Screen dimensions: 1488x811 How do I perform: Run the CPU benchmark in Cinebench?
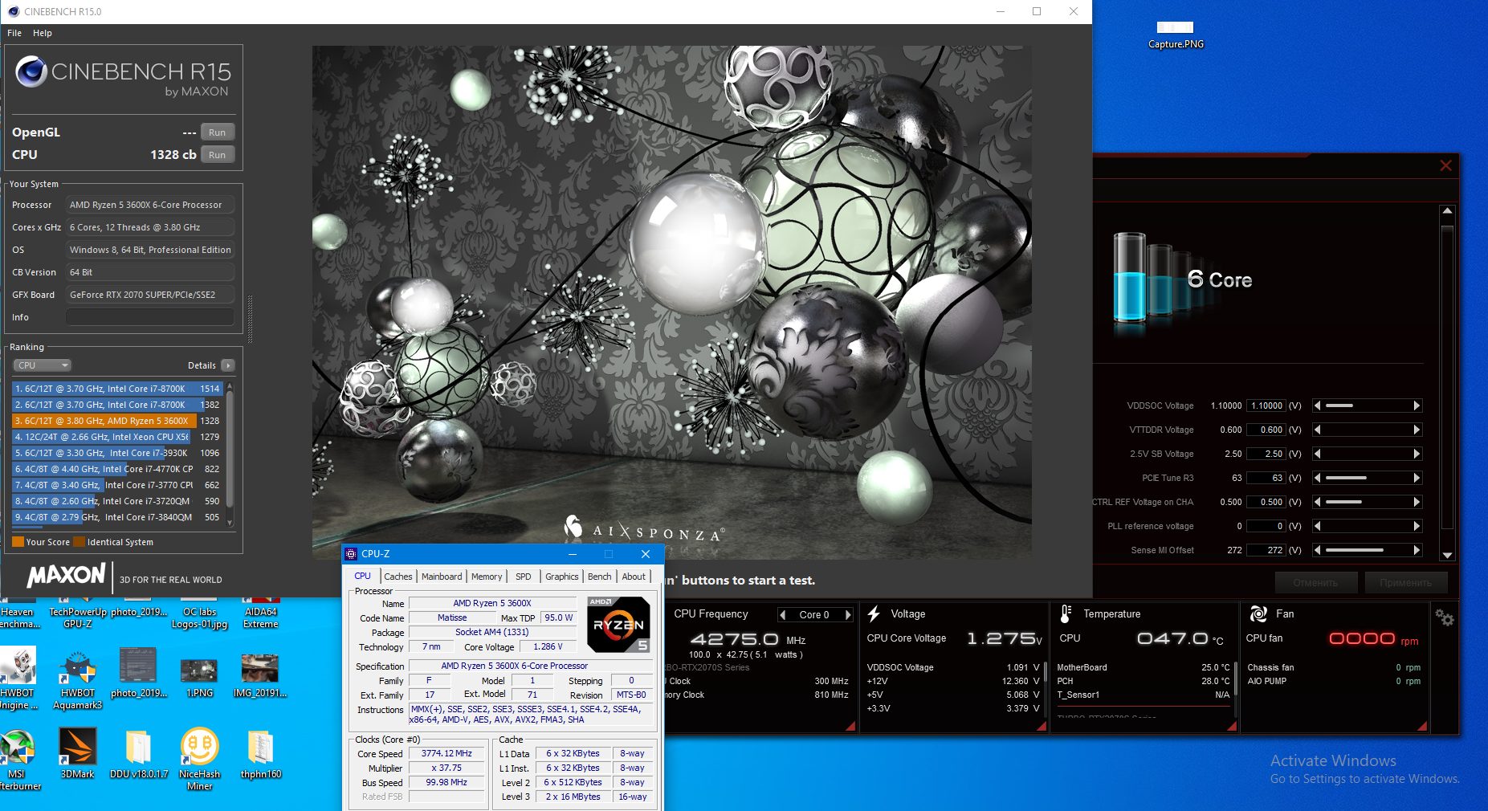coord(217,155)
